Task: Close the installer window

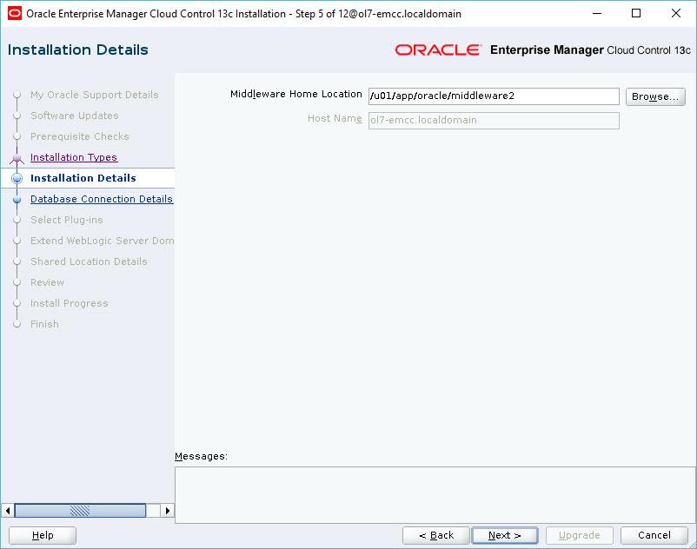Action: (x=675, y=13)
